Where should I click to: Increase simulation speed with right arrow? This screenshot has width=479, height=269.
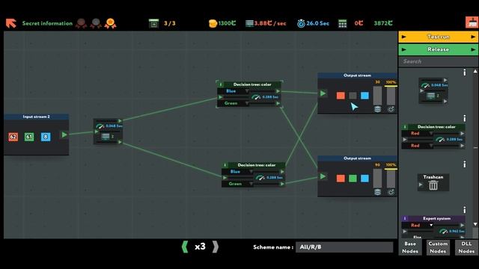tap(216, 247)
